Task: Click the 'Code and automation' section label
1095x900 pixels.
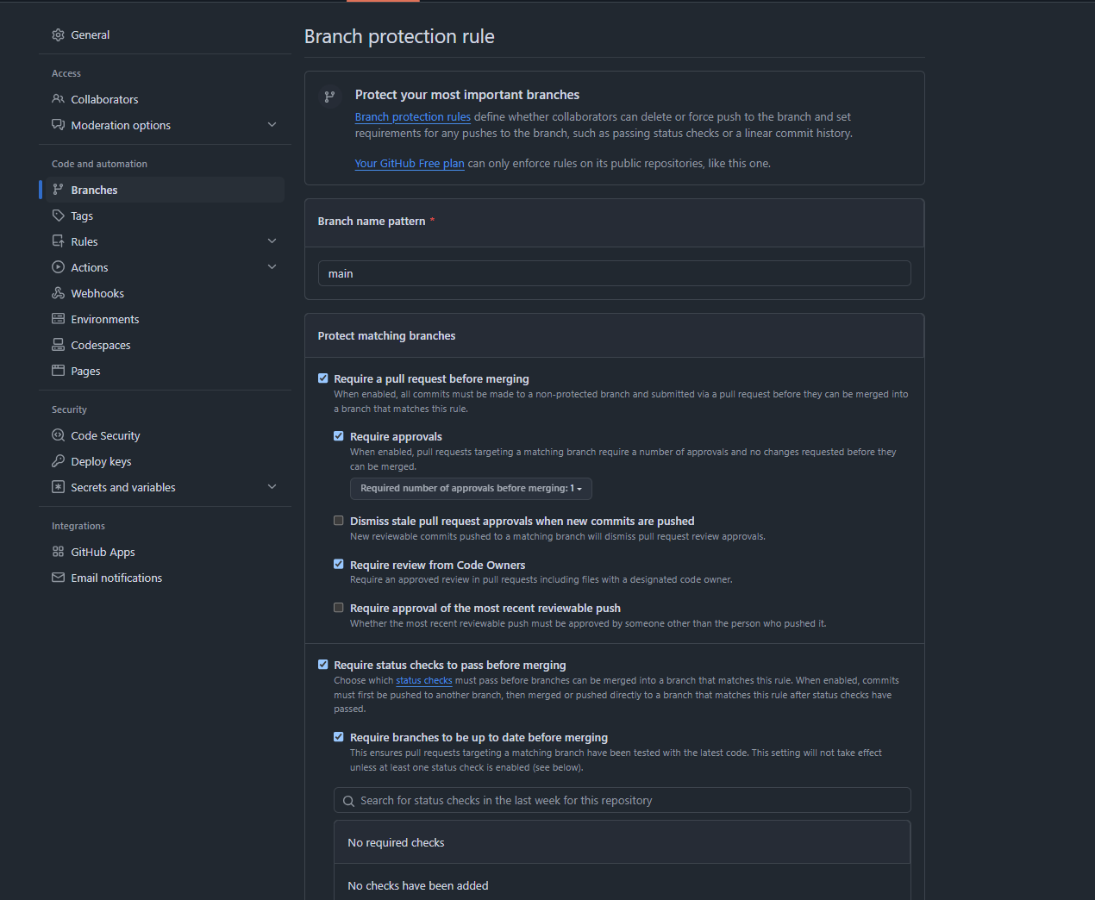Action: [x=99, y=164]
